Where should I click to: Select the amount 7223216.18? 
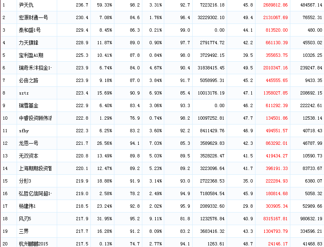coord(212,5)
